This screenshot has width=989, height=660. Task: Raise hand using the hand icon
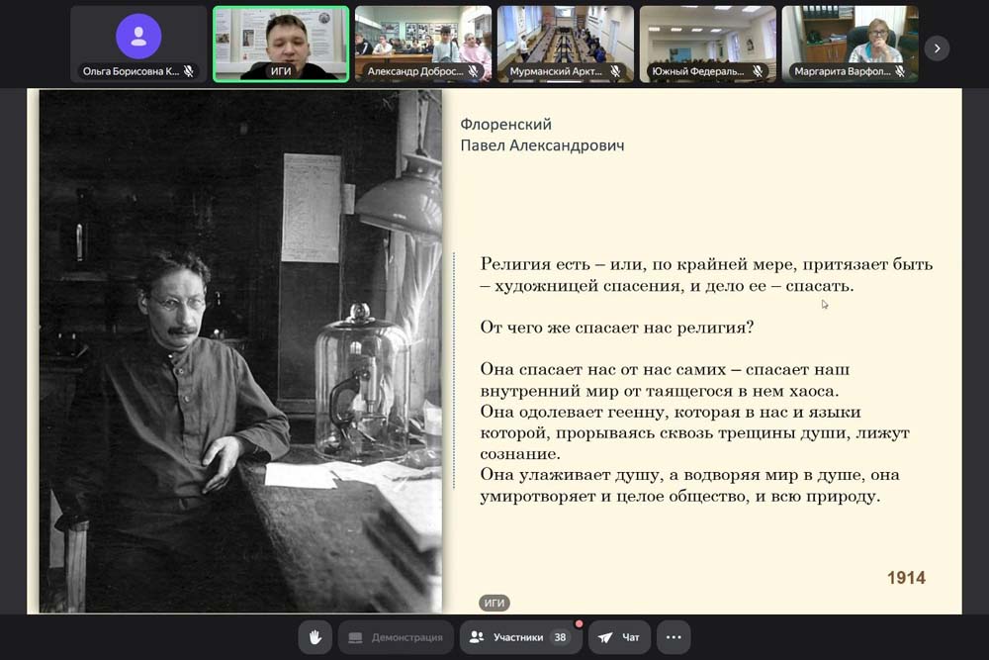coord(315,637)
